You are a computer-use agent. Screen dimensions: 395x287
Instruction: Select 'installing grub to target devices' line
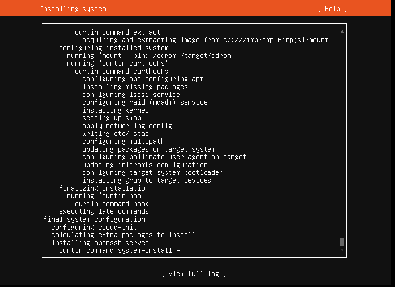[147, 180]
